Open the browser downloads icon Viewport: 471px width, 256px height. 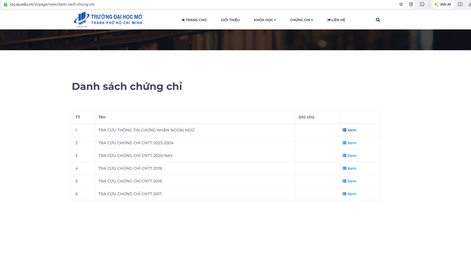469,4
